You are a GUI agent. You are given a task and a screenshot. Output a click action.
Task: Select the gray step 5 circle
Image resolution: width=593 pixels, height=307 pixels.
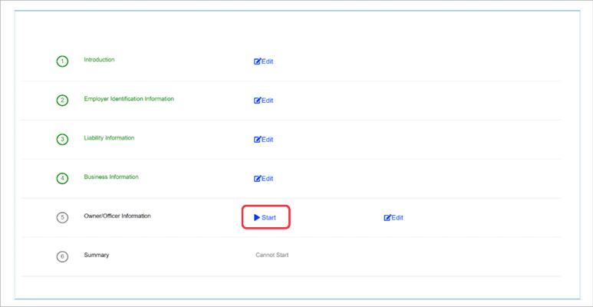click(63, 217)
